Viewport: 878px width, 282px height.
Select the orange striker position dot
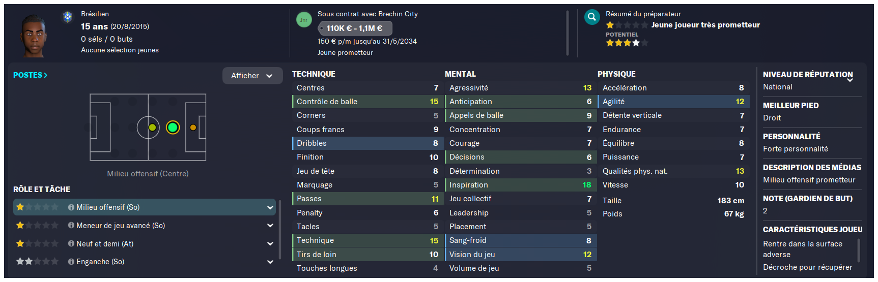pos(193,128)
